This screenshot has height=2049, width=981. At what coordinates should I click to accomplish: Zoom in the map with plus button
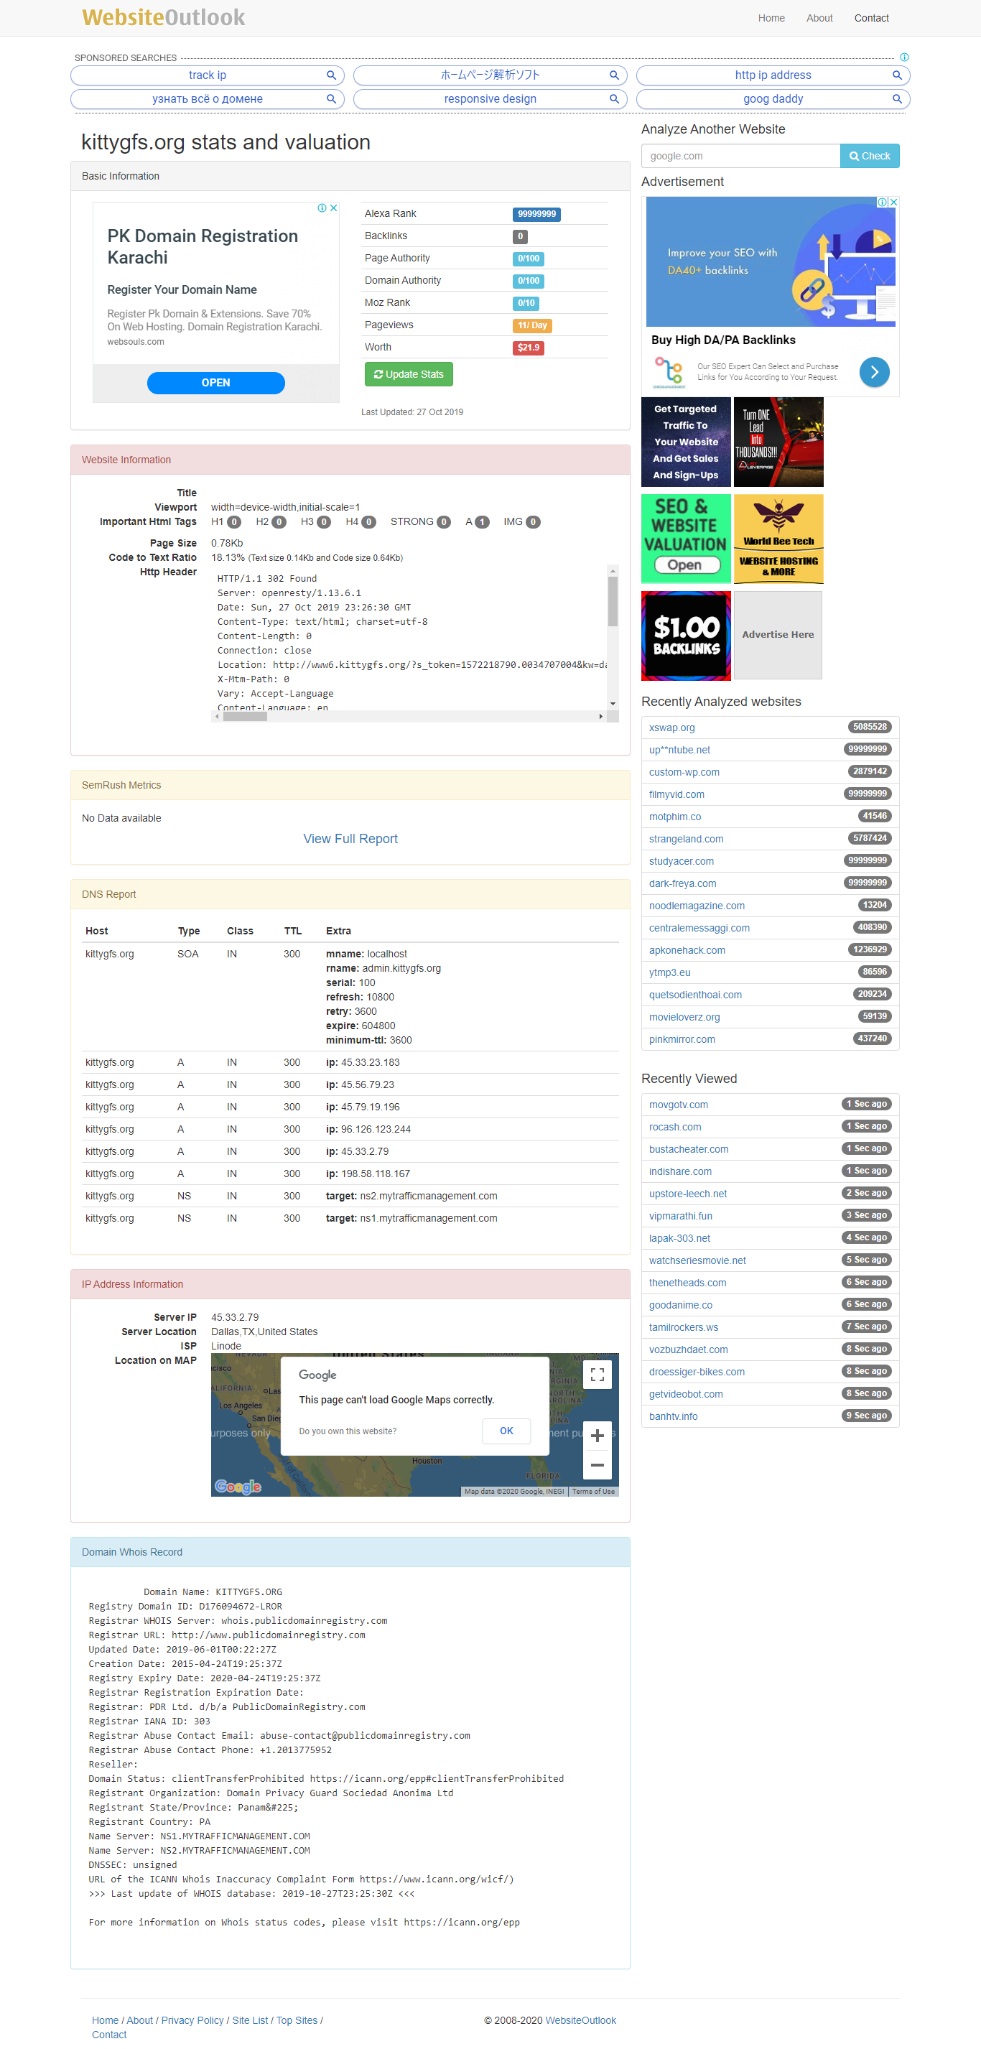click(x=597, y=1436)
